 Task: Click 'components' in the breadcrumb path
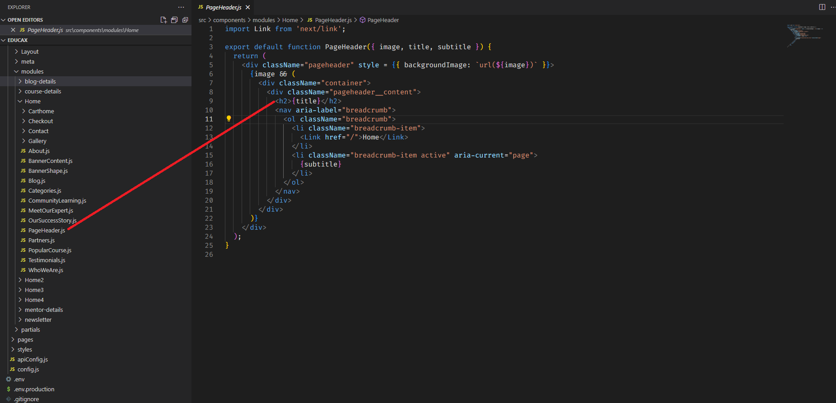coord(229,20)
